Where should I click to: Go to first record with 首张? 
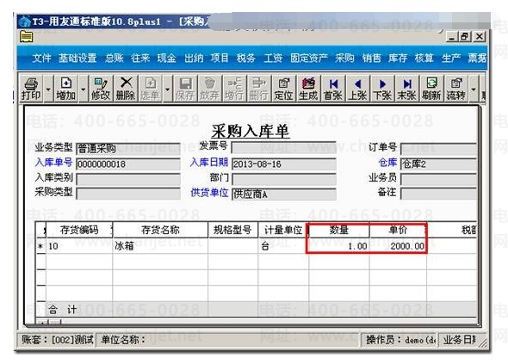(333, 89)
